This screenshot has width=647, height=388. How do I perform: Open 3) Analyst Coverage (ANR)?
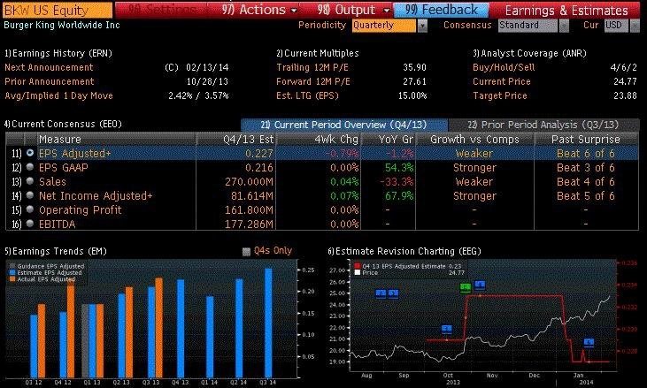tap(529, 54)
